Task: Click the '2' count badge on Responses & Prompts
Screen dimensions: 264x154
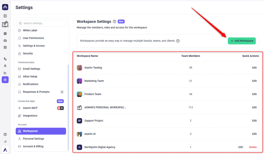Action: (62, 92)
